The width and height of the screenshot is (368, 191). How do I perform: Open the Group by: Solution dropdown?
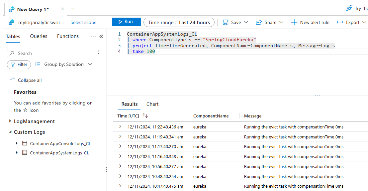point(64,64)
